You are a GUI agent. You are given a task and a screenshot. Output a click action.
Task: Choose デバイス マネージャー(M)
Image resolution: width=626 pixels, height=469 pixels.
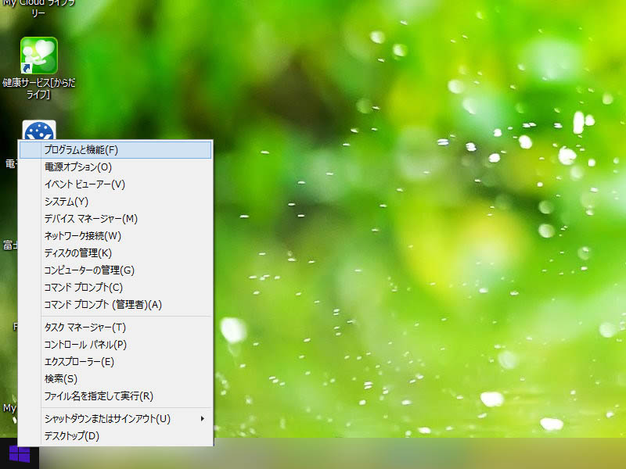pos(91,218)
